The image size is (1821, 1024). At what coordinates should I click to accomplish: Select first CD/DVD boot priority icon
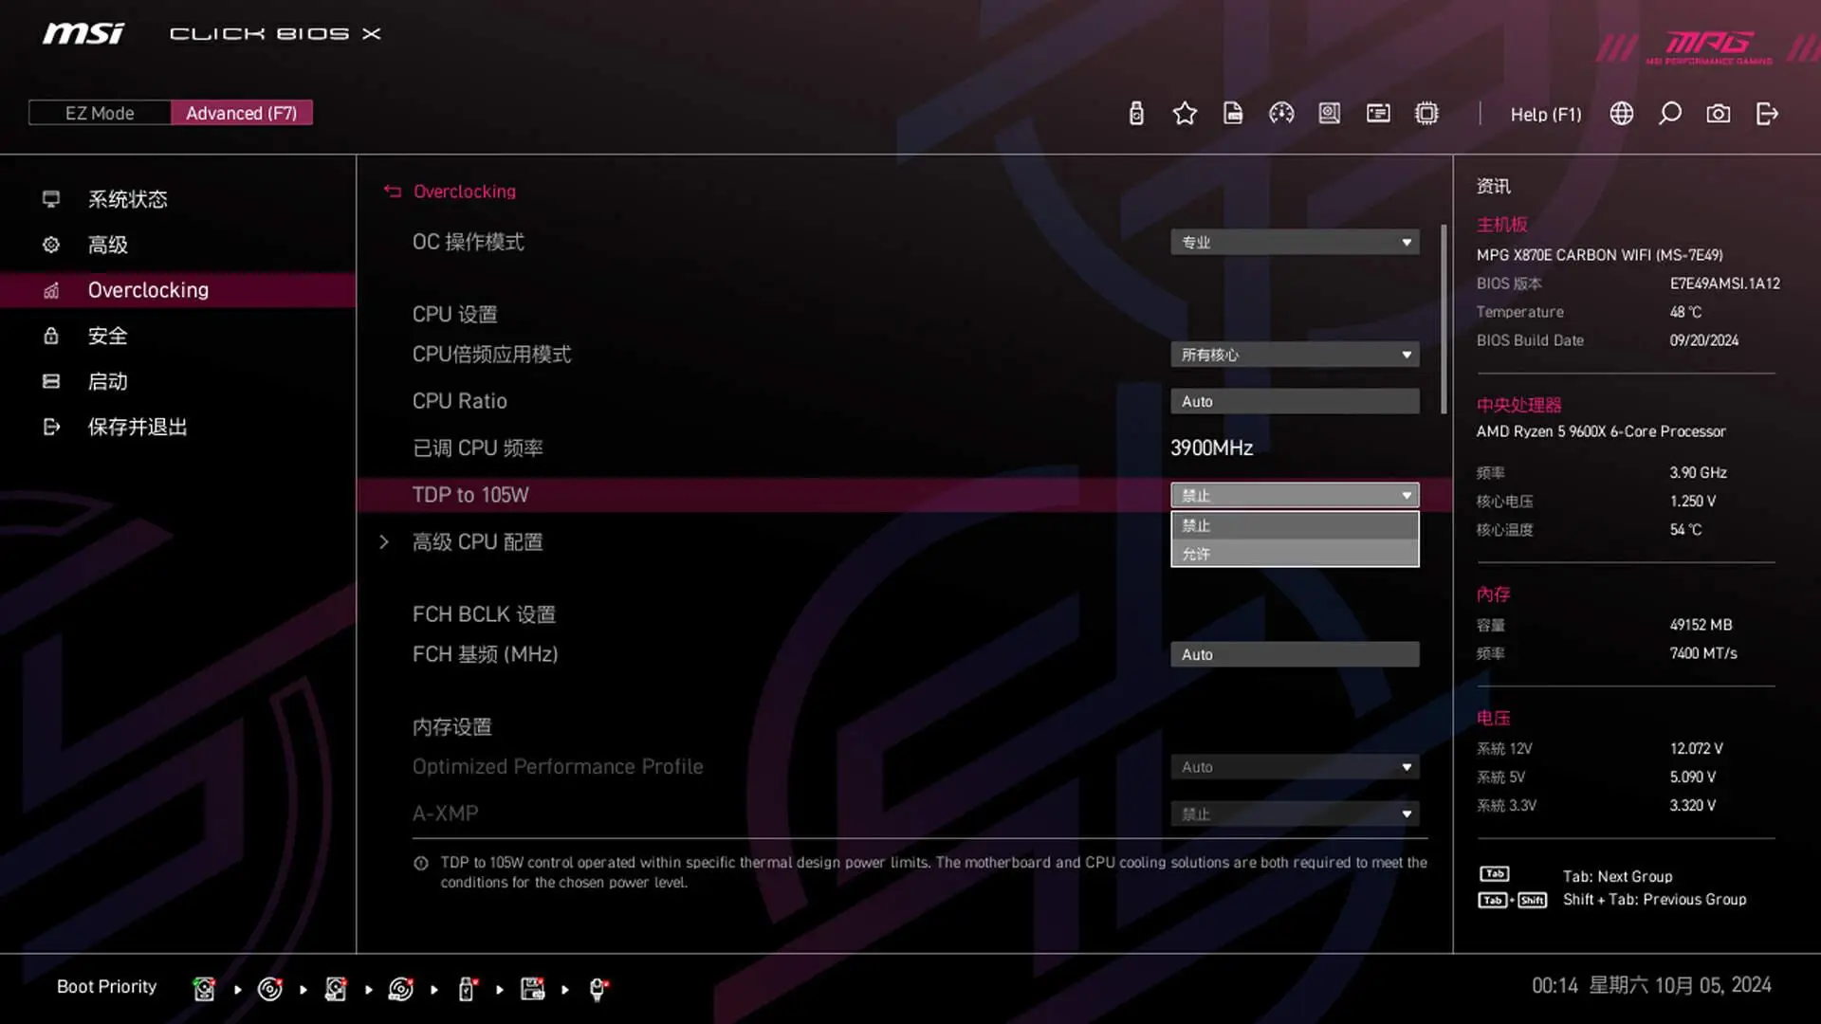pyautogui.click(x=270, y=989)
